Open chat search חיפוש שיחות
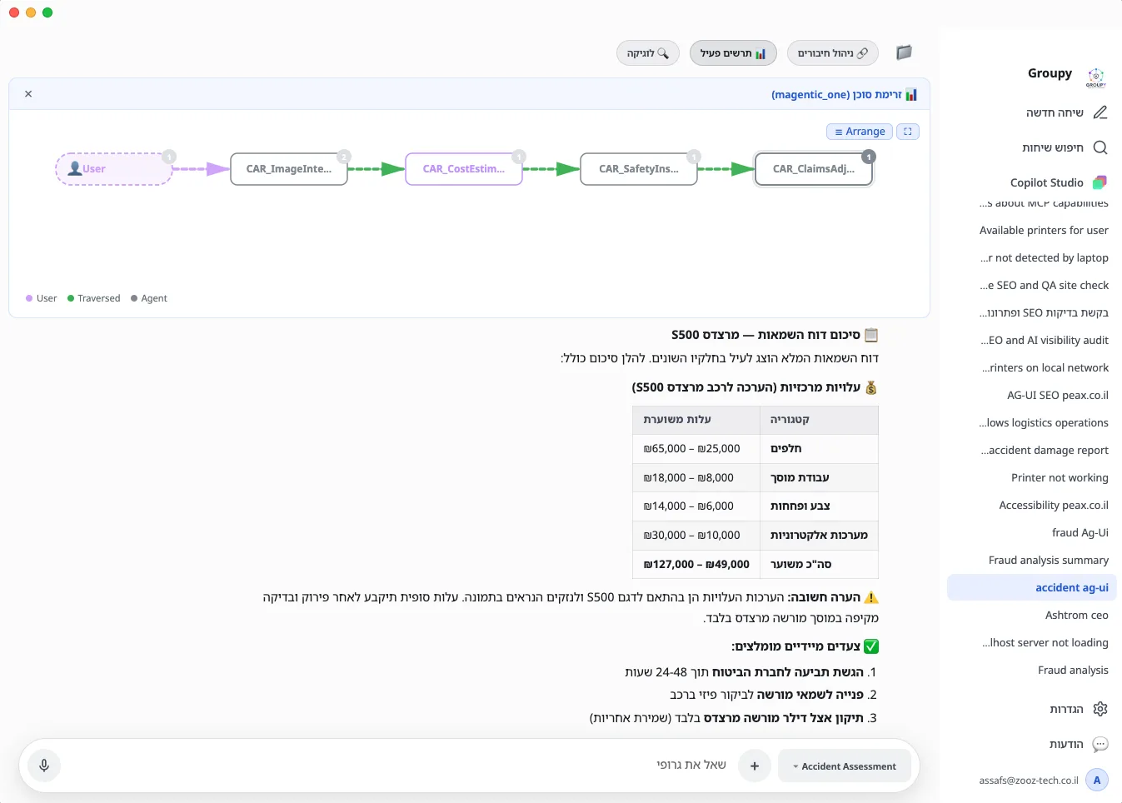Viewport: 1122px width, 803px height. 1065,147
